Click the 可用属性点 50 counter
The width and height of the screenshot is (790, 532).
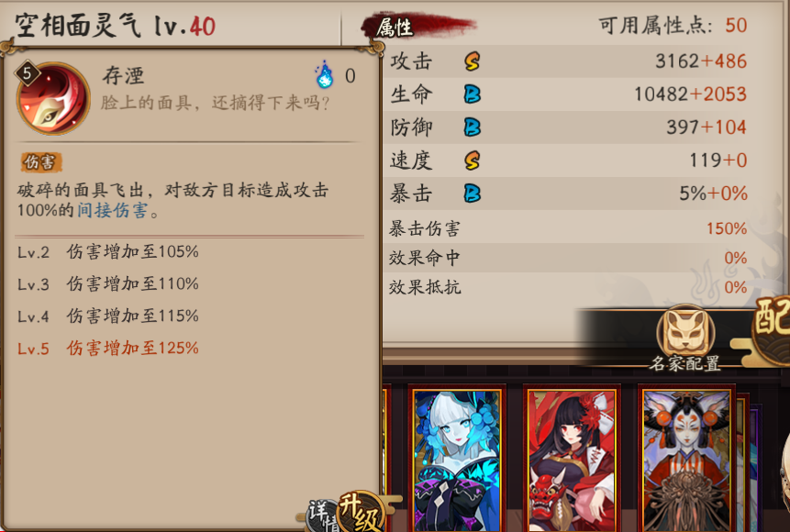click(x=673, y=25)
